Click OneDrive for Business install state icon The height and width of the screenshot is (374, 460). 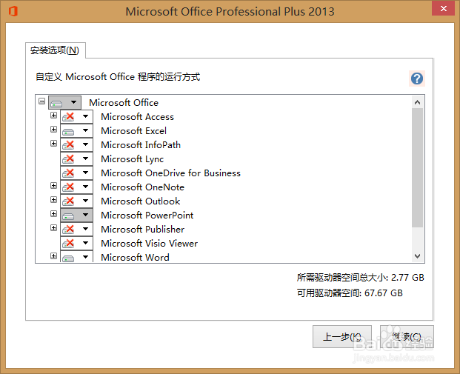tap(68, 173)
